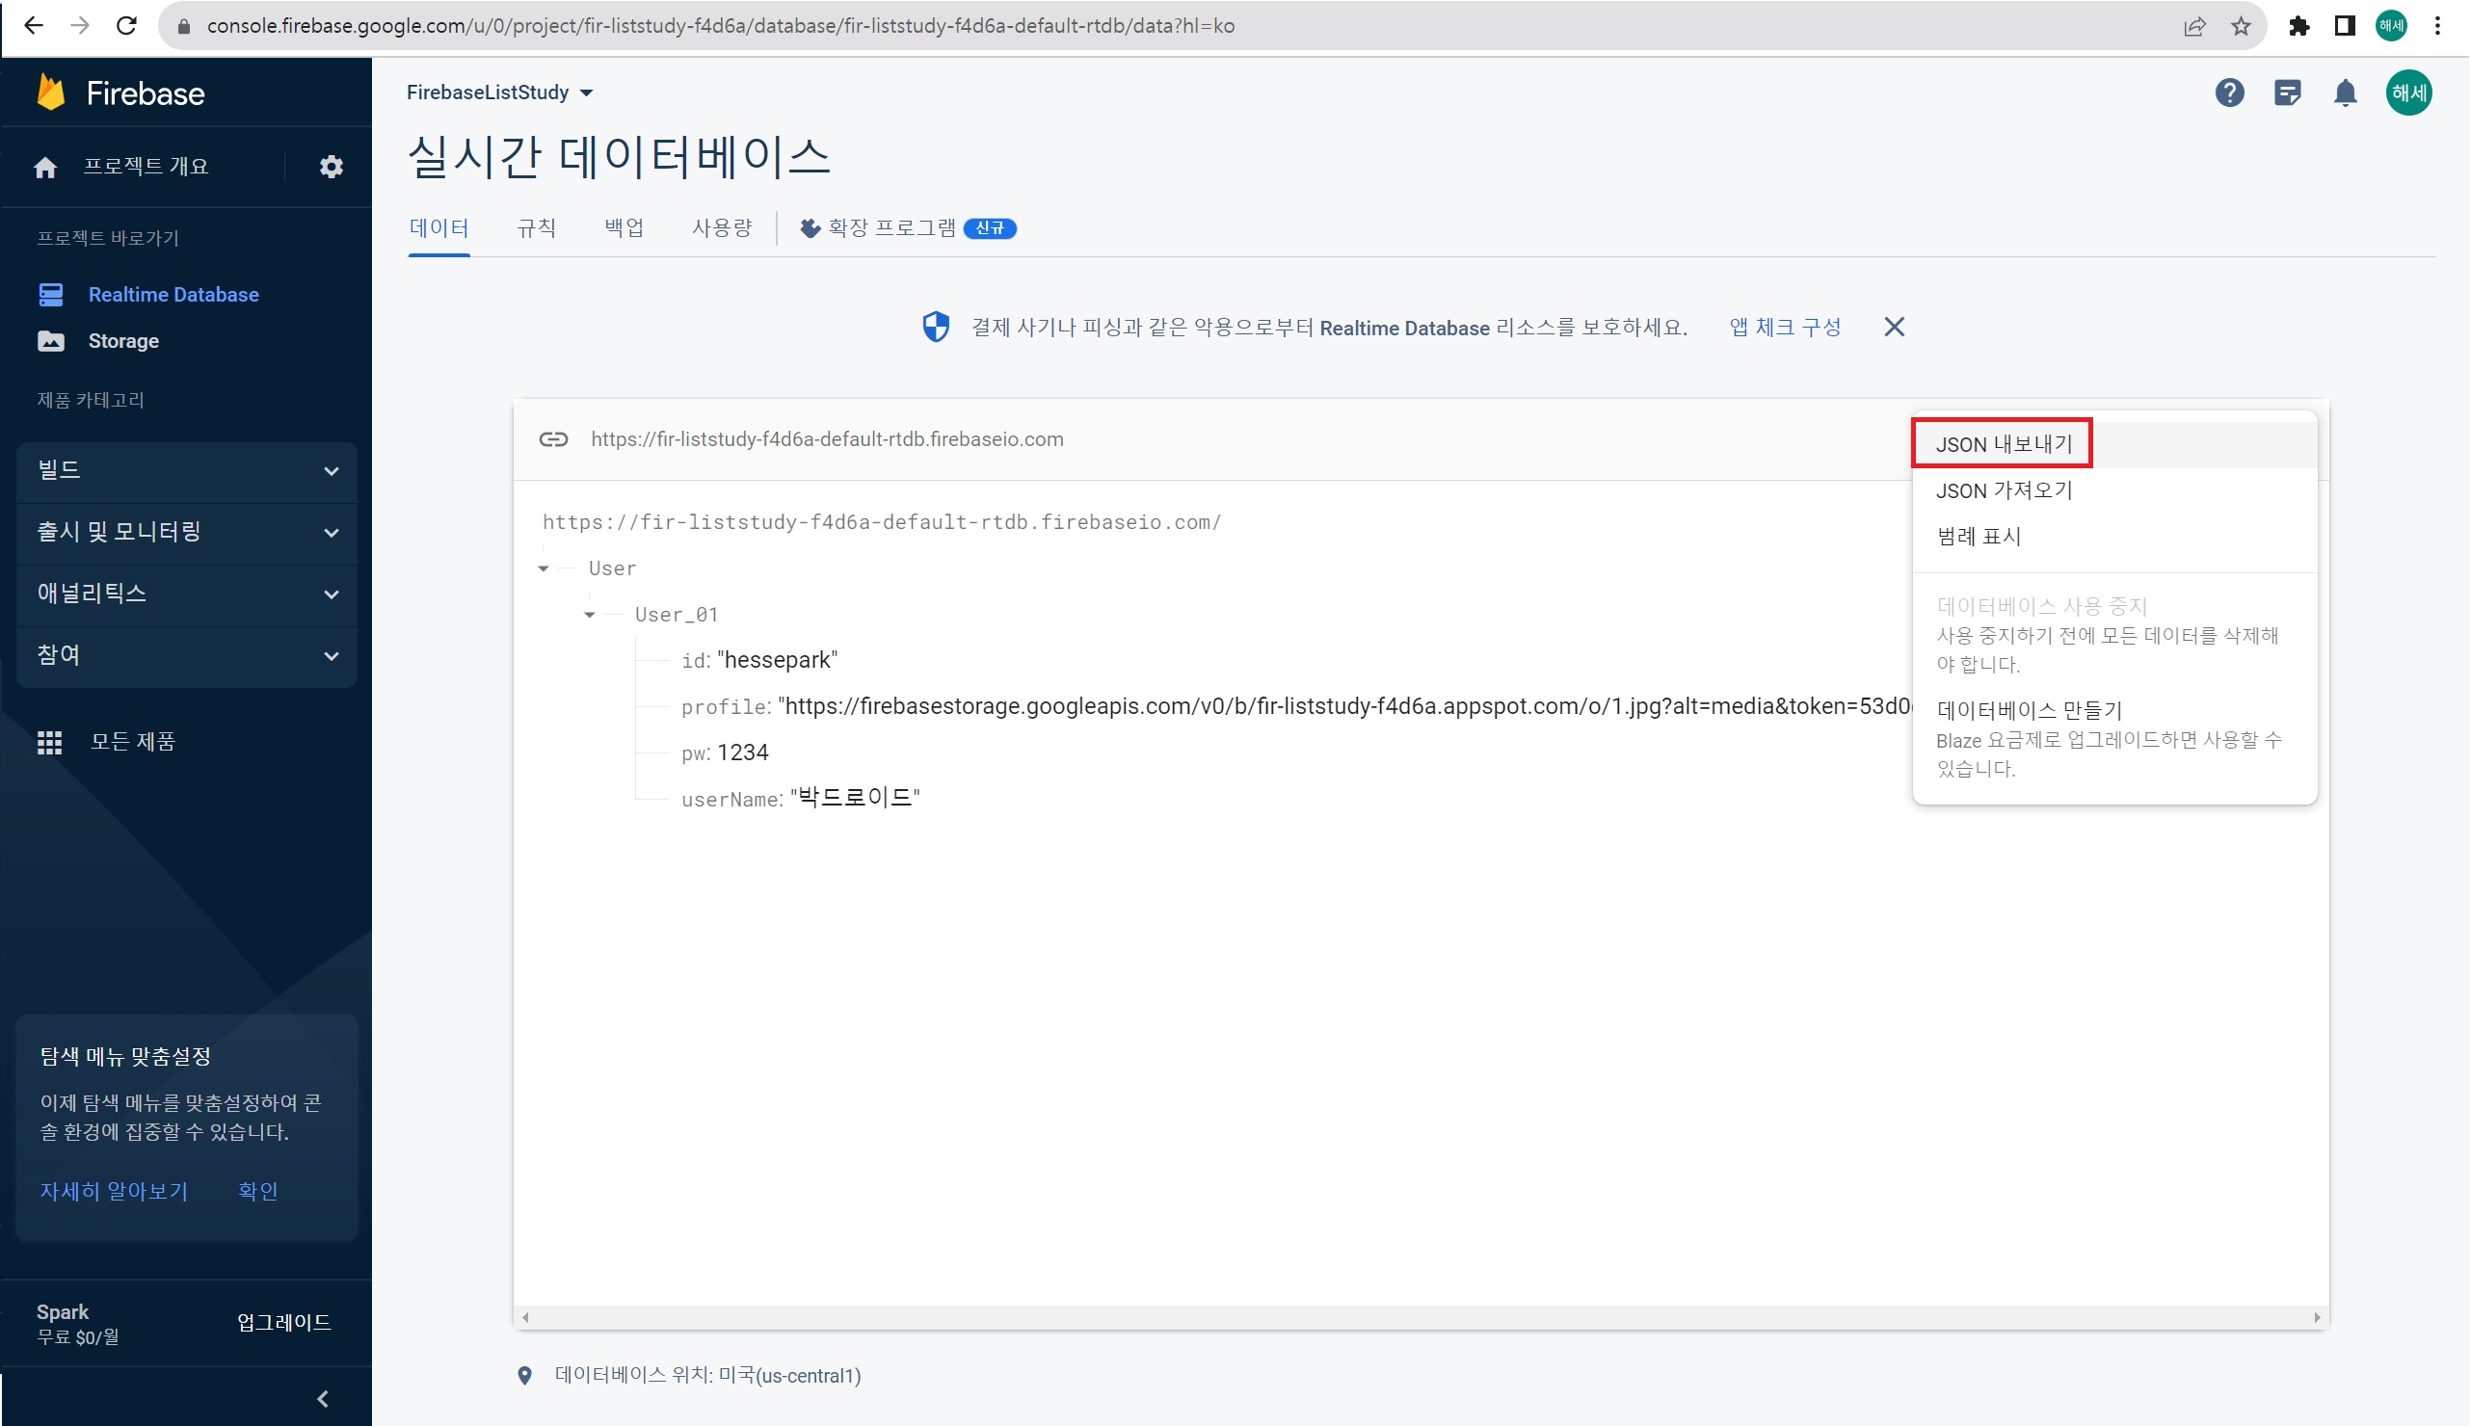Open the 모든 제품 grid icon
Screen dimensions: 2471x1426
click(x=50, y=742)
